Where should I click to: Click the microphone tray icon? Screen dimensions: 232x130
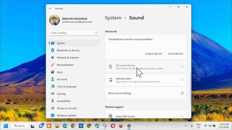click(192, 126)
